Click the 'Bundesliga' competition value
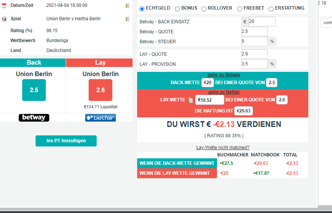Screen dimensions: 332x213 57,41
